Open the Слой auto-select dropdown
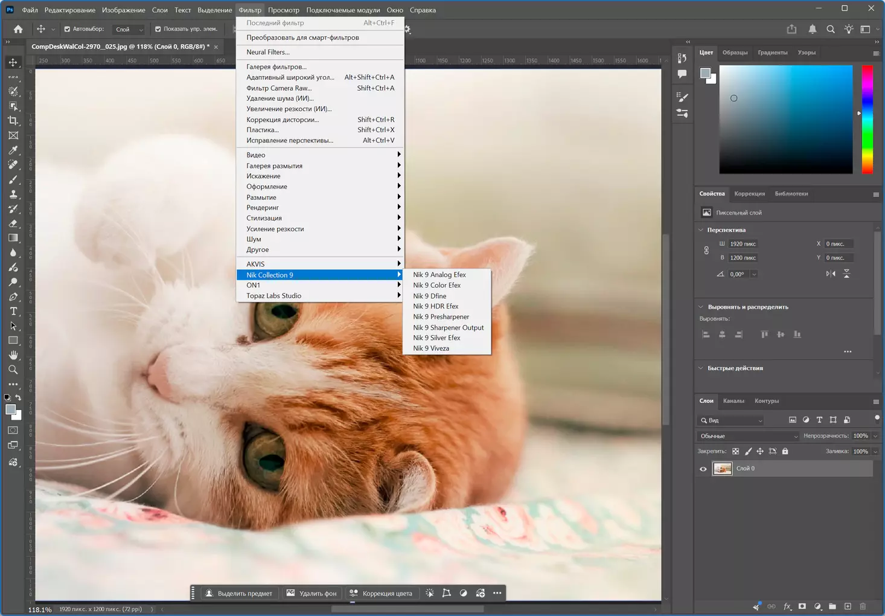 pyautogui.click(x=129, y=29)
